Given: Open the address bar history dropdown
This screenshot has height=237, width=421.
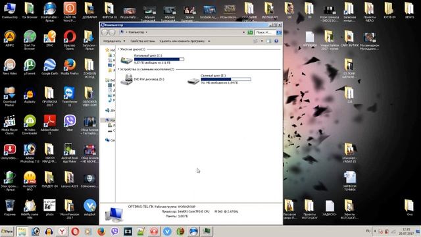Looking at the screenshot, I should point(243,32).
